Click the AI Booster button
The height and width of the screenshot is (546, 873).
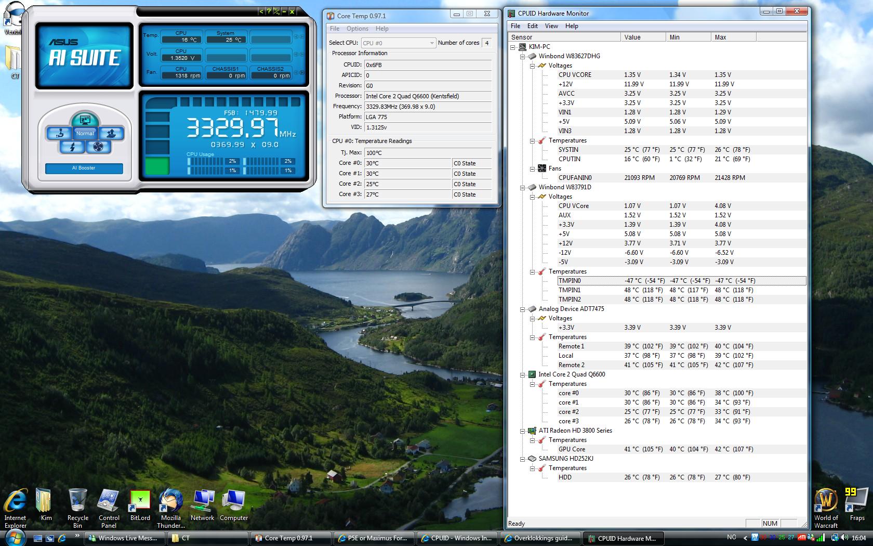pos(84,168)
